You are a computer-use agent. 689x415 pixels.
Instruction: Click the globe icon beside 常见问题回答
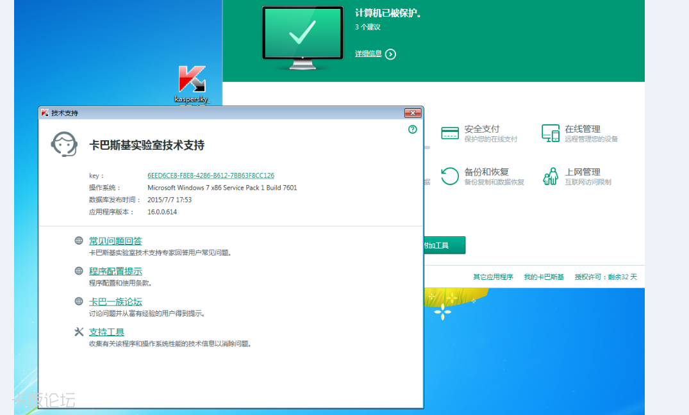[x=79, y=241]
